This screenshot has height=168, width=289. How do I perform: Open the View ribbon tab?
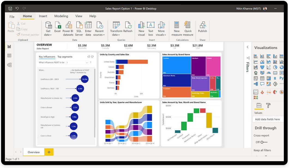coord(79,16)
